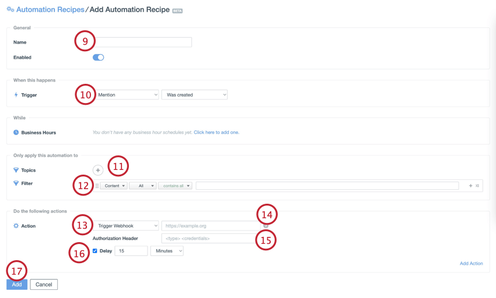The width and height of the screenshot is (496, 298).
Task: Open the All filter dropdown
Action: pos(142,186)
